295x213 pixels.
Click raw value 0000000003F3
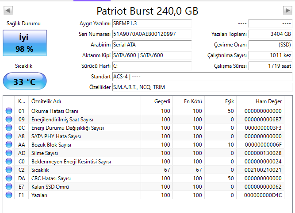(x=263, y=128)
